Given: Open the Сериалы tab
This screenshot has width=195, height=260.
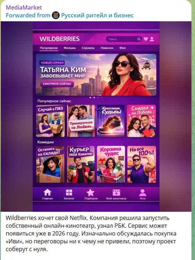Looking at the screenshot, I should [88, 48].
